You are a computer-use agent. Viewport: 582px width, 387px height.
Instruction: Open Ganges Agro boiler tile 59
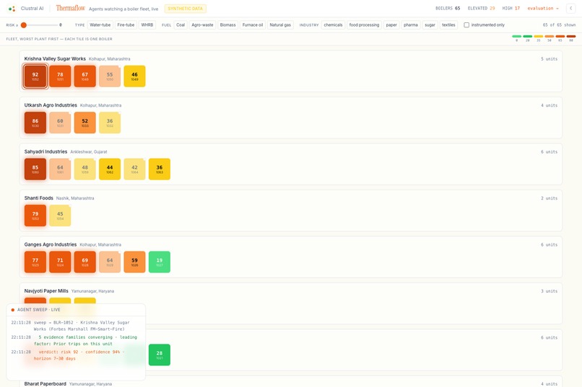tap(135, 262)
